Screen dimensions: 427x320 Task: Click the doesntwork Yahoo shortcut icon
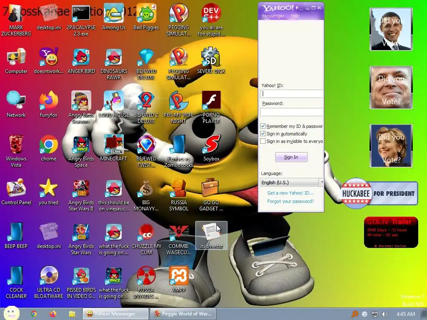click(x=49, y=61)
